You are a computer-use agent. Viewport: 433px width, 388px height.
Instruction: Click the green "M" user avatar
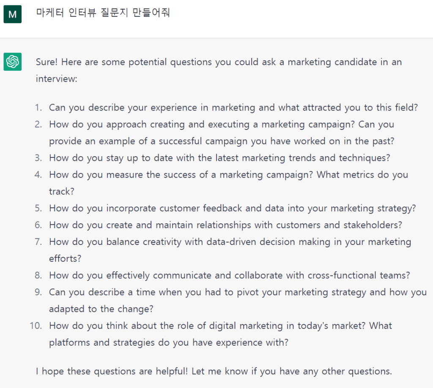click(12, 14)
